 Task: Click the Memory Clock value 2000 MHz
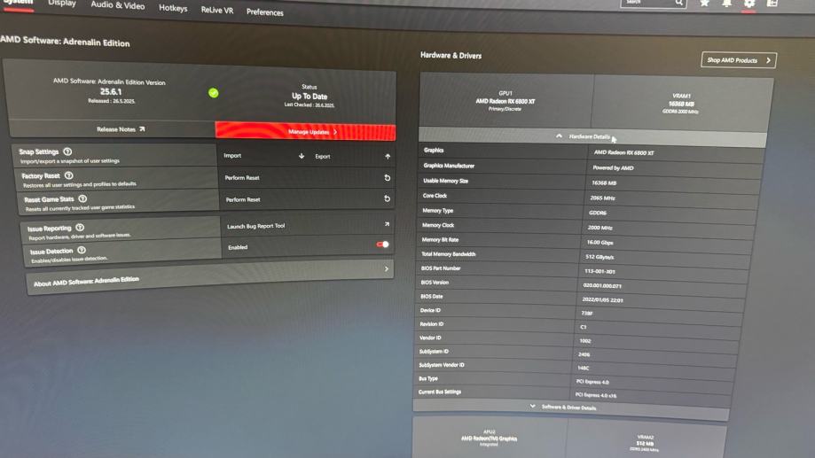tap(599, 228)
